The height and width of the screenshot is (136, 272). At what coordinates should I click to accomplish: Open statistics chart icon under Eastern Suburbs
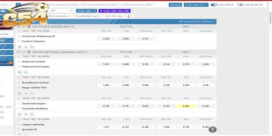[x=26, y=47]
